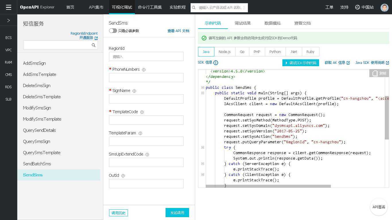Click the 调试SDK示例代码 button
This screenshot has width=392, height=220.
(x=301, y=63)
